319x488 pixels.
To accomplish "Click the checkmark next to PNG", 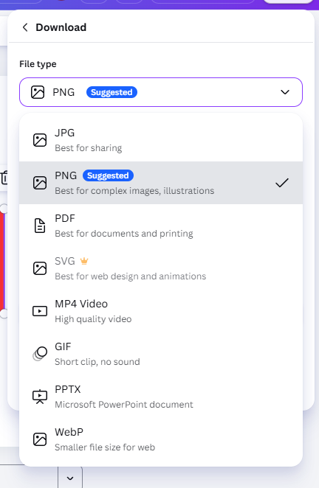I will [x=282, y=183].
